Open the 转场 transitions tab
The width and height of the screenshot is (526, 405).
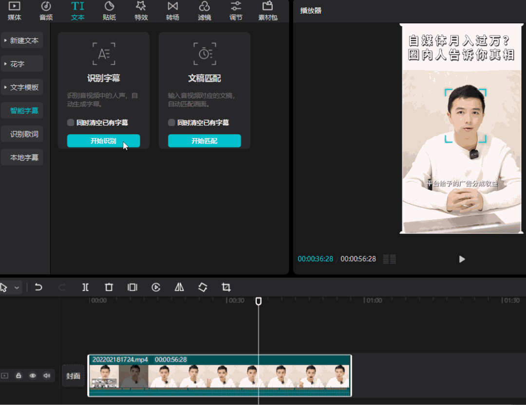coord(172,11)
